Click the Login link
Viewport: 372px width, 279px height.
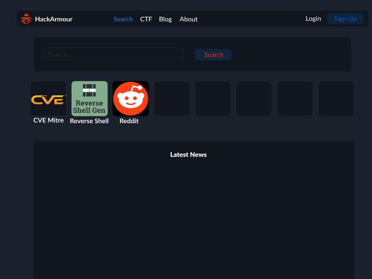313,19
